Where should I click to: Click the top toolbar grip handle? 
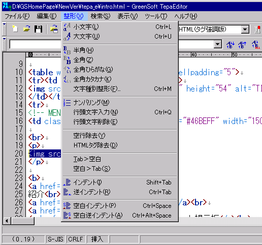click(x=5, y=29)
